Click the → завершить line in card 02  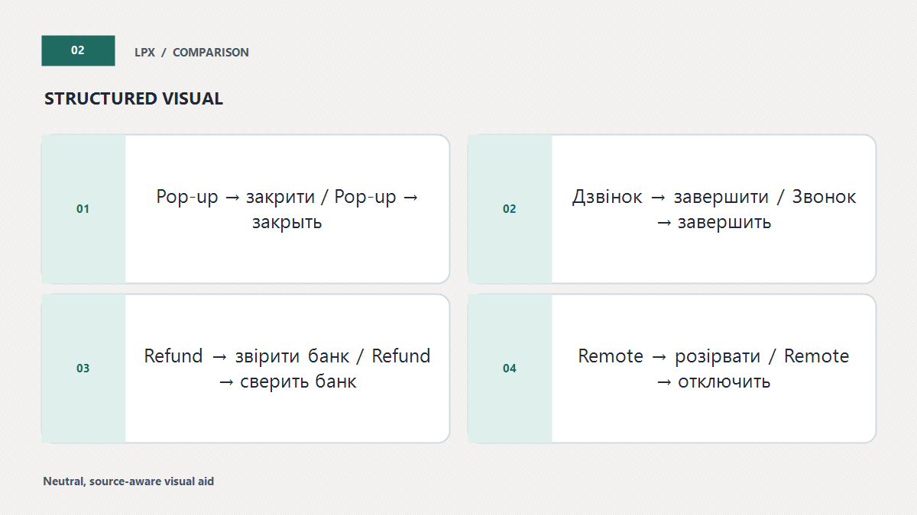(x=714, y=223)
